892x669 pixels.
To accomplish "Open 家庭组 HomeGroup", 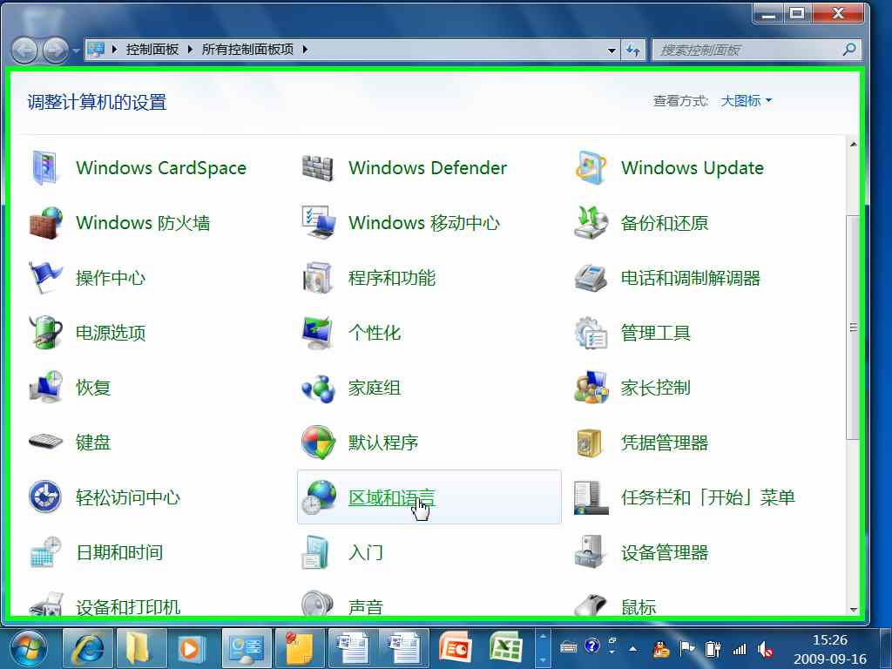I will pyautogui.click(x=351, y=388).
